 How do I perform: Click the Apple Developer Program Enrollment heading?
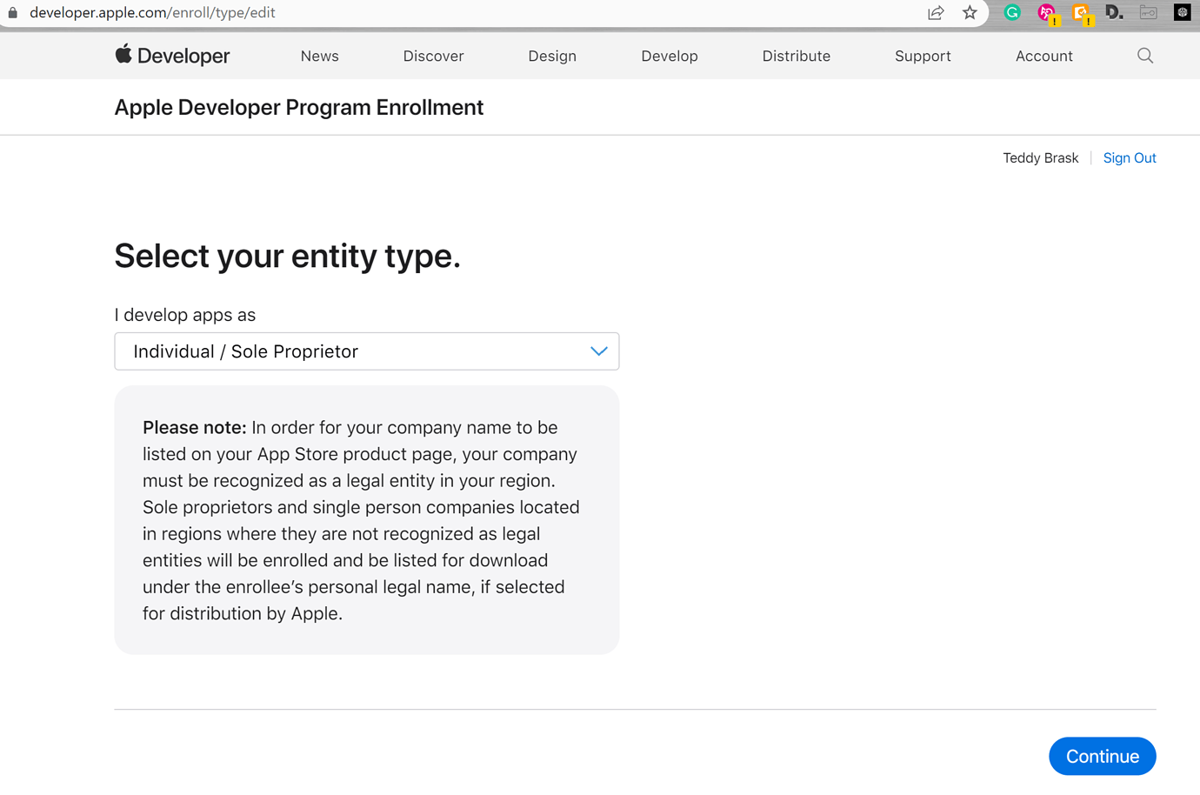pyautogui.click(x=299, y=107)
